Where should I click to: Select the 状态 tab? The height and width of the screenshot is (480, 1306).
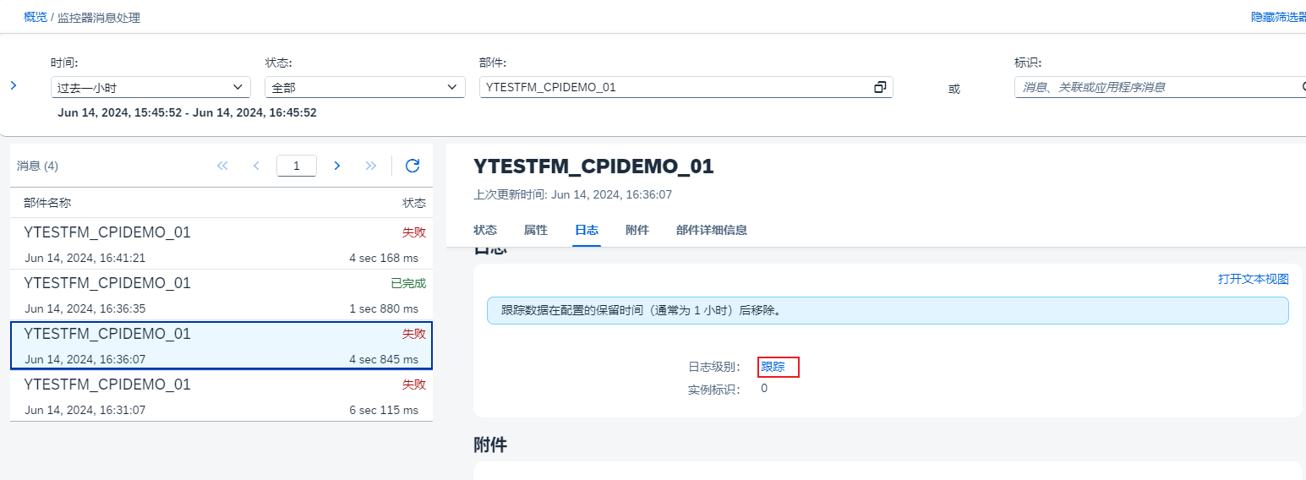(485, 230)
